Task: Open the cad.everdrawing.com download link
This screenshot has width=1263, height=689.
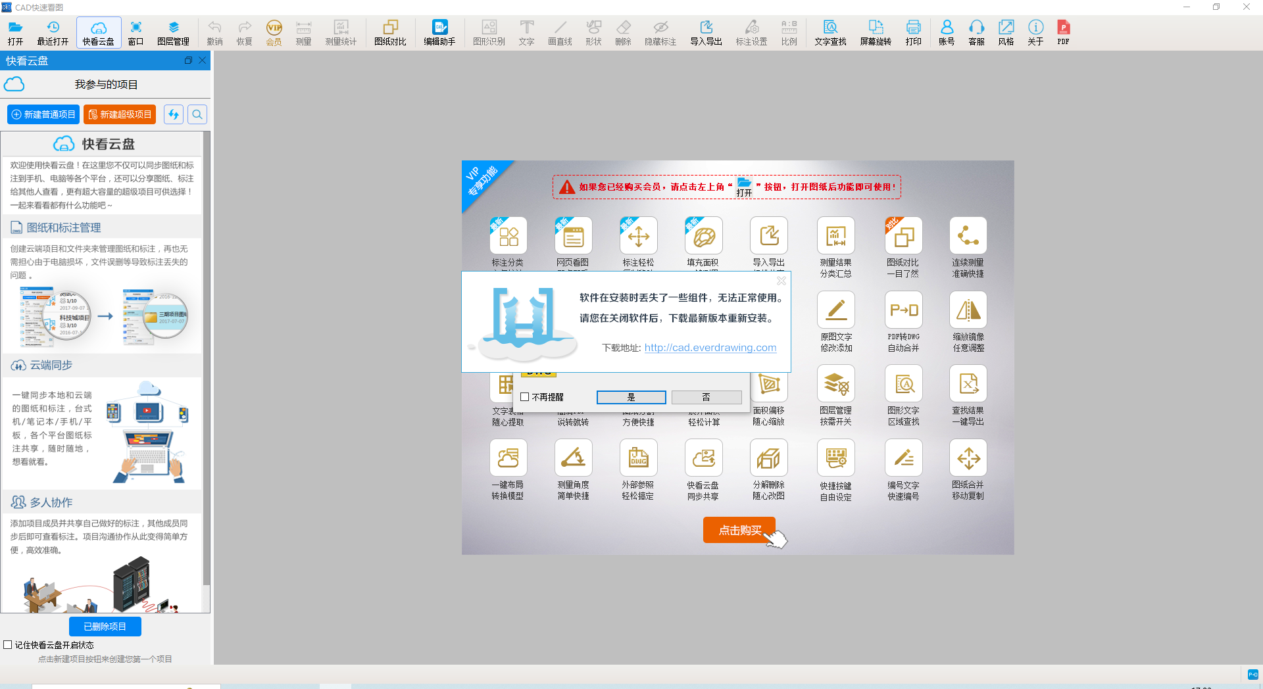Action: point(710,348)
